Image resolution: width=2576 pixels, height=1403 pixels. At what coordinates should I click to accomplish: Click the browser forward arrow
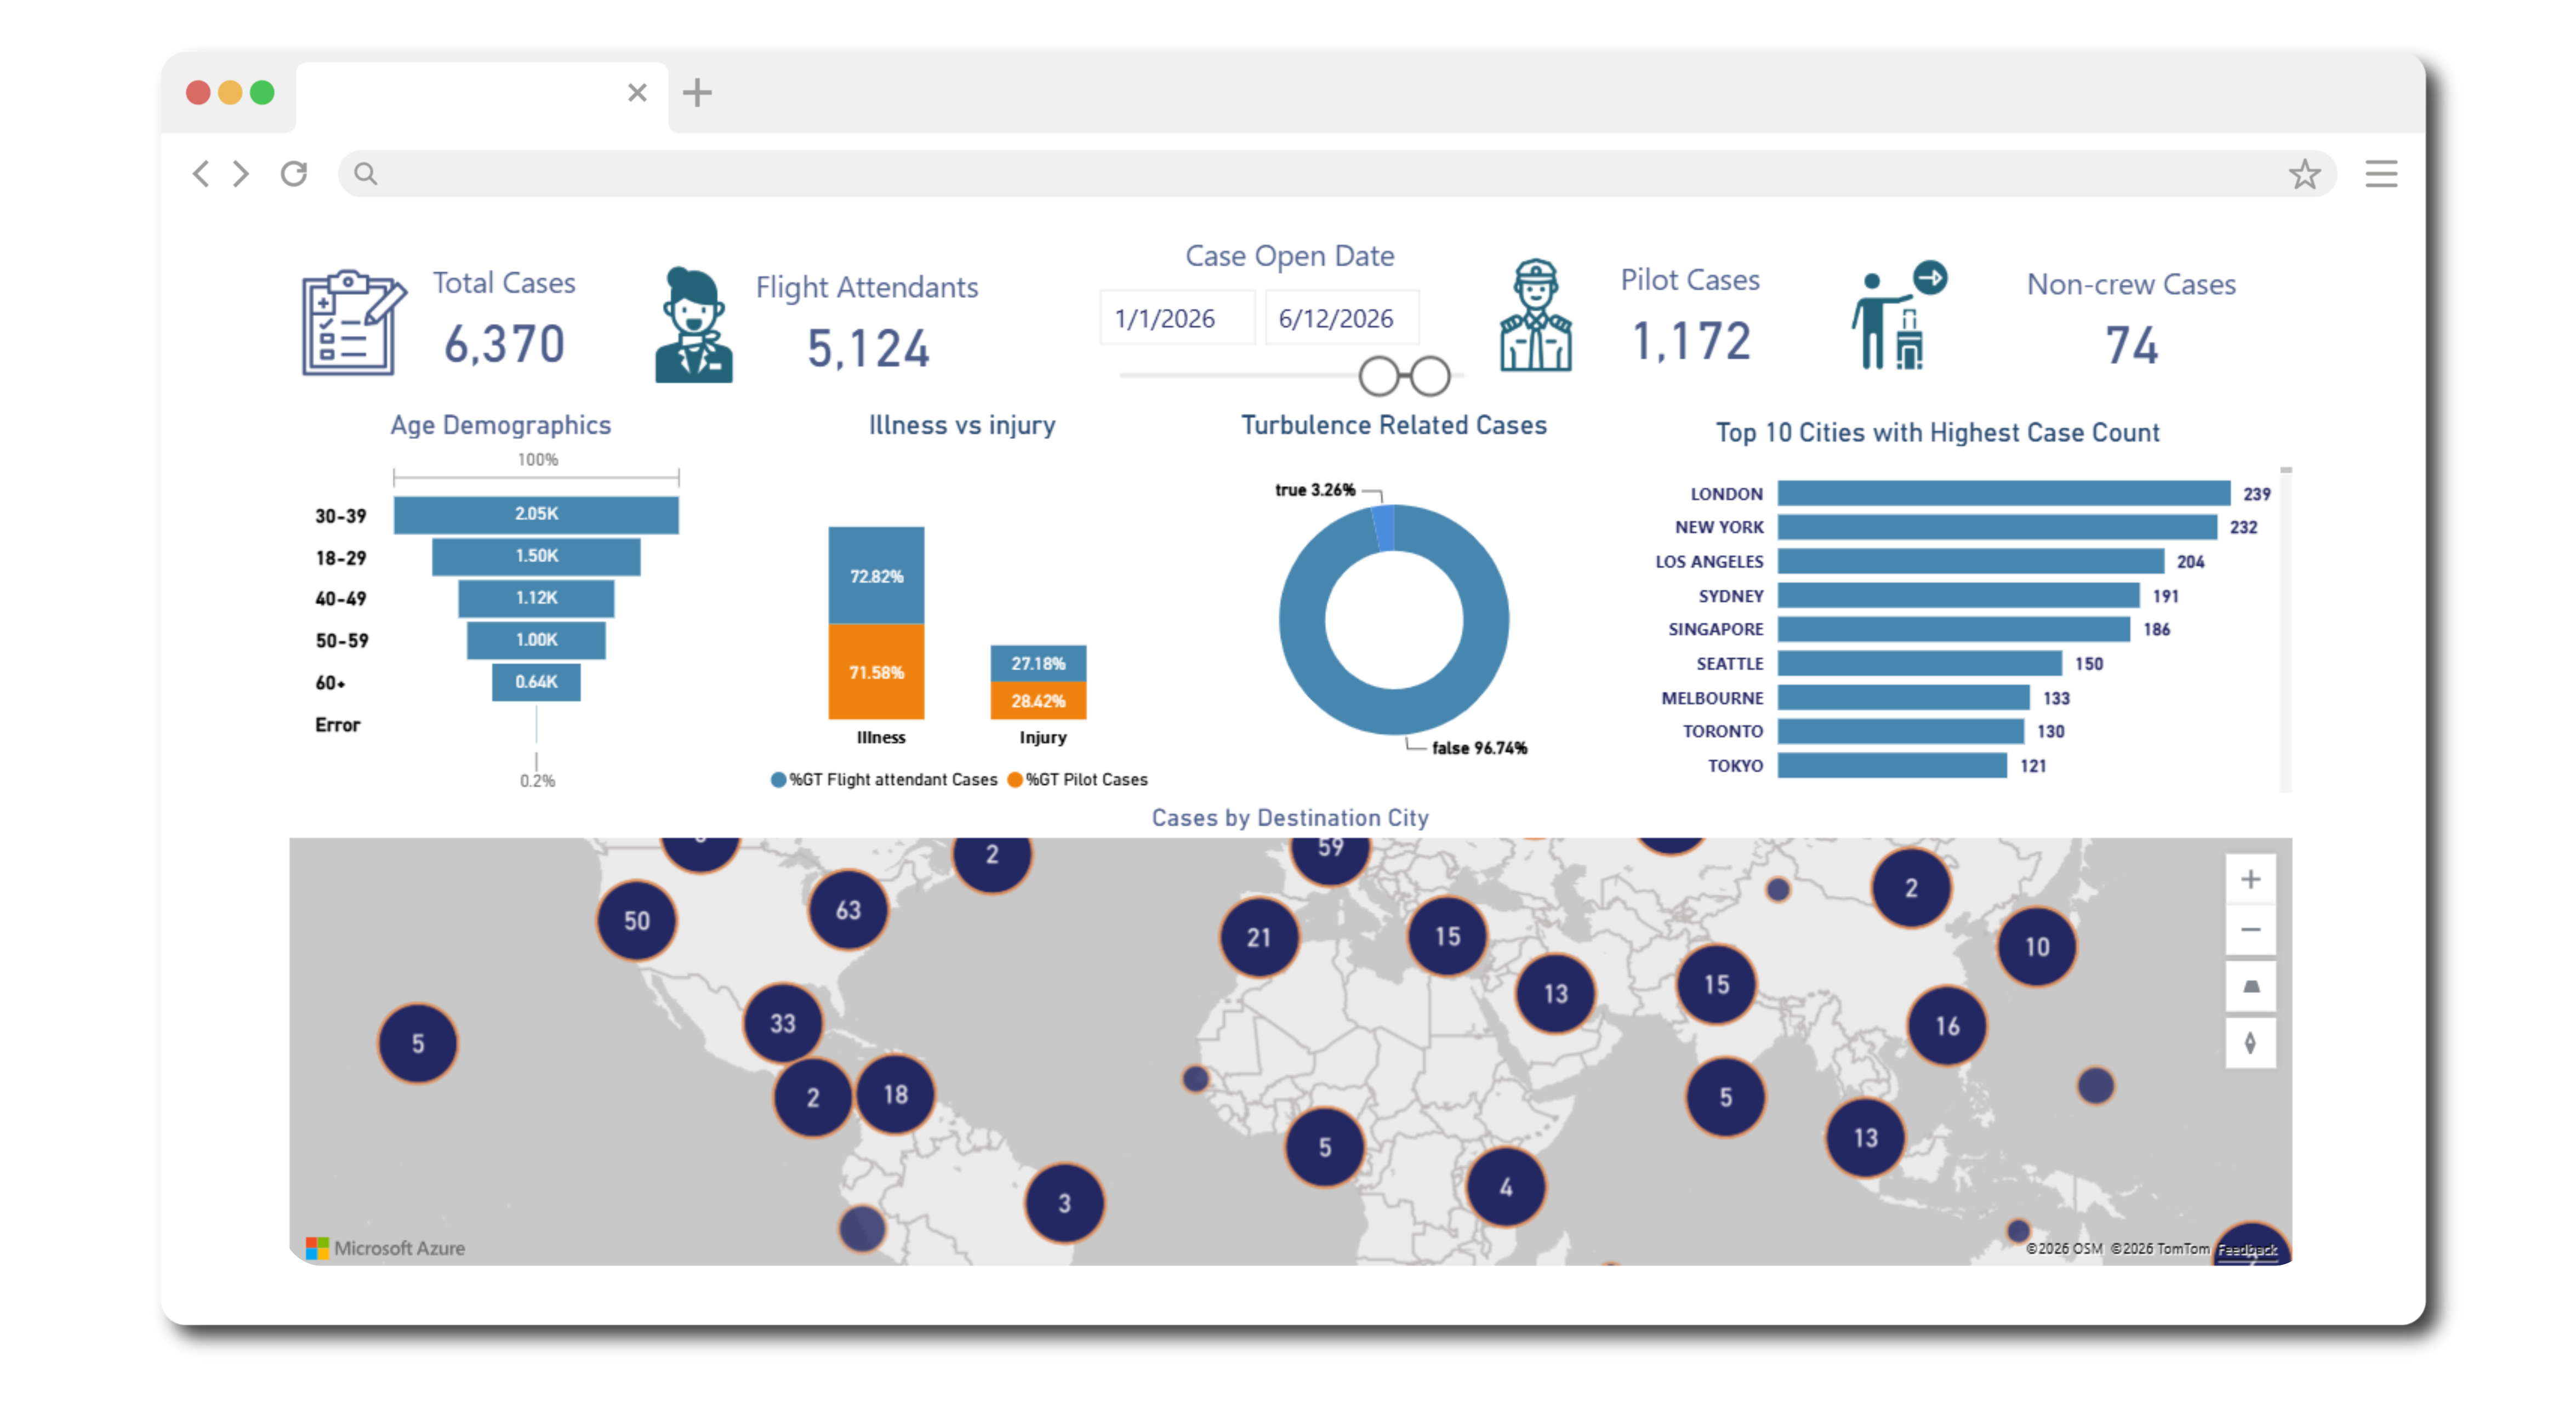(x=241, y=174)
